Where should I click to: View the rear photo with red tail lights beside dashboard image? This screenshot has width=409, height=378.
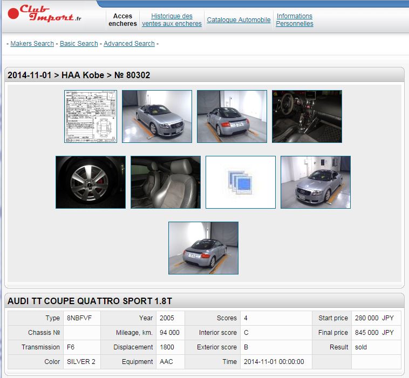[232, 116]
